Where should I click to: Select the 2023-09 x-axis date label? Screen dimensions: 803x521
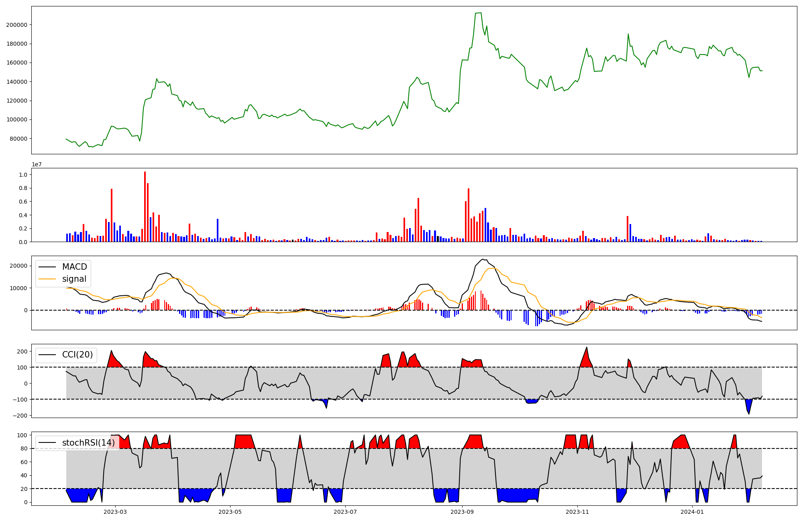(462, 512)
